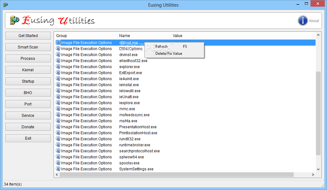Open the BHO list
Image resolution: width=327 pixels, height=190 pixels.
pyautogui.click(x=28, y=93)
